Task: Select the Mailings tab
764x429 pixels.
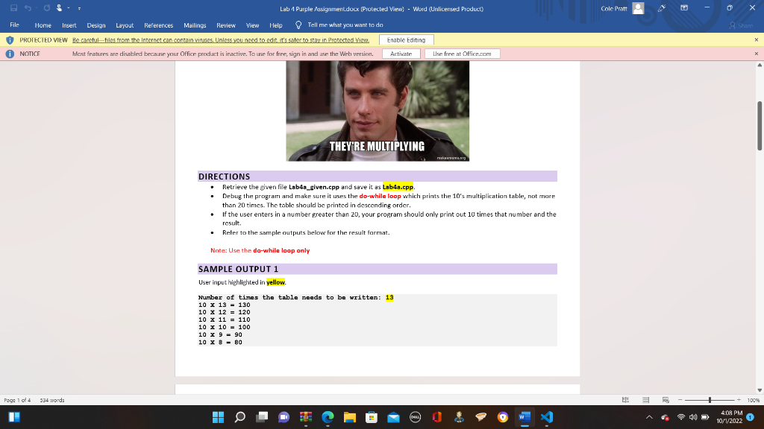Action: click(x=195, y=25)
